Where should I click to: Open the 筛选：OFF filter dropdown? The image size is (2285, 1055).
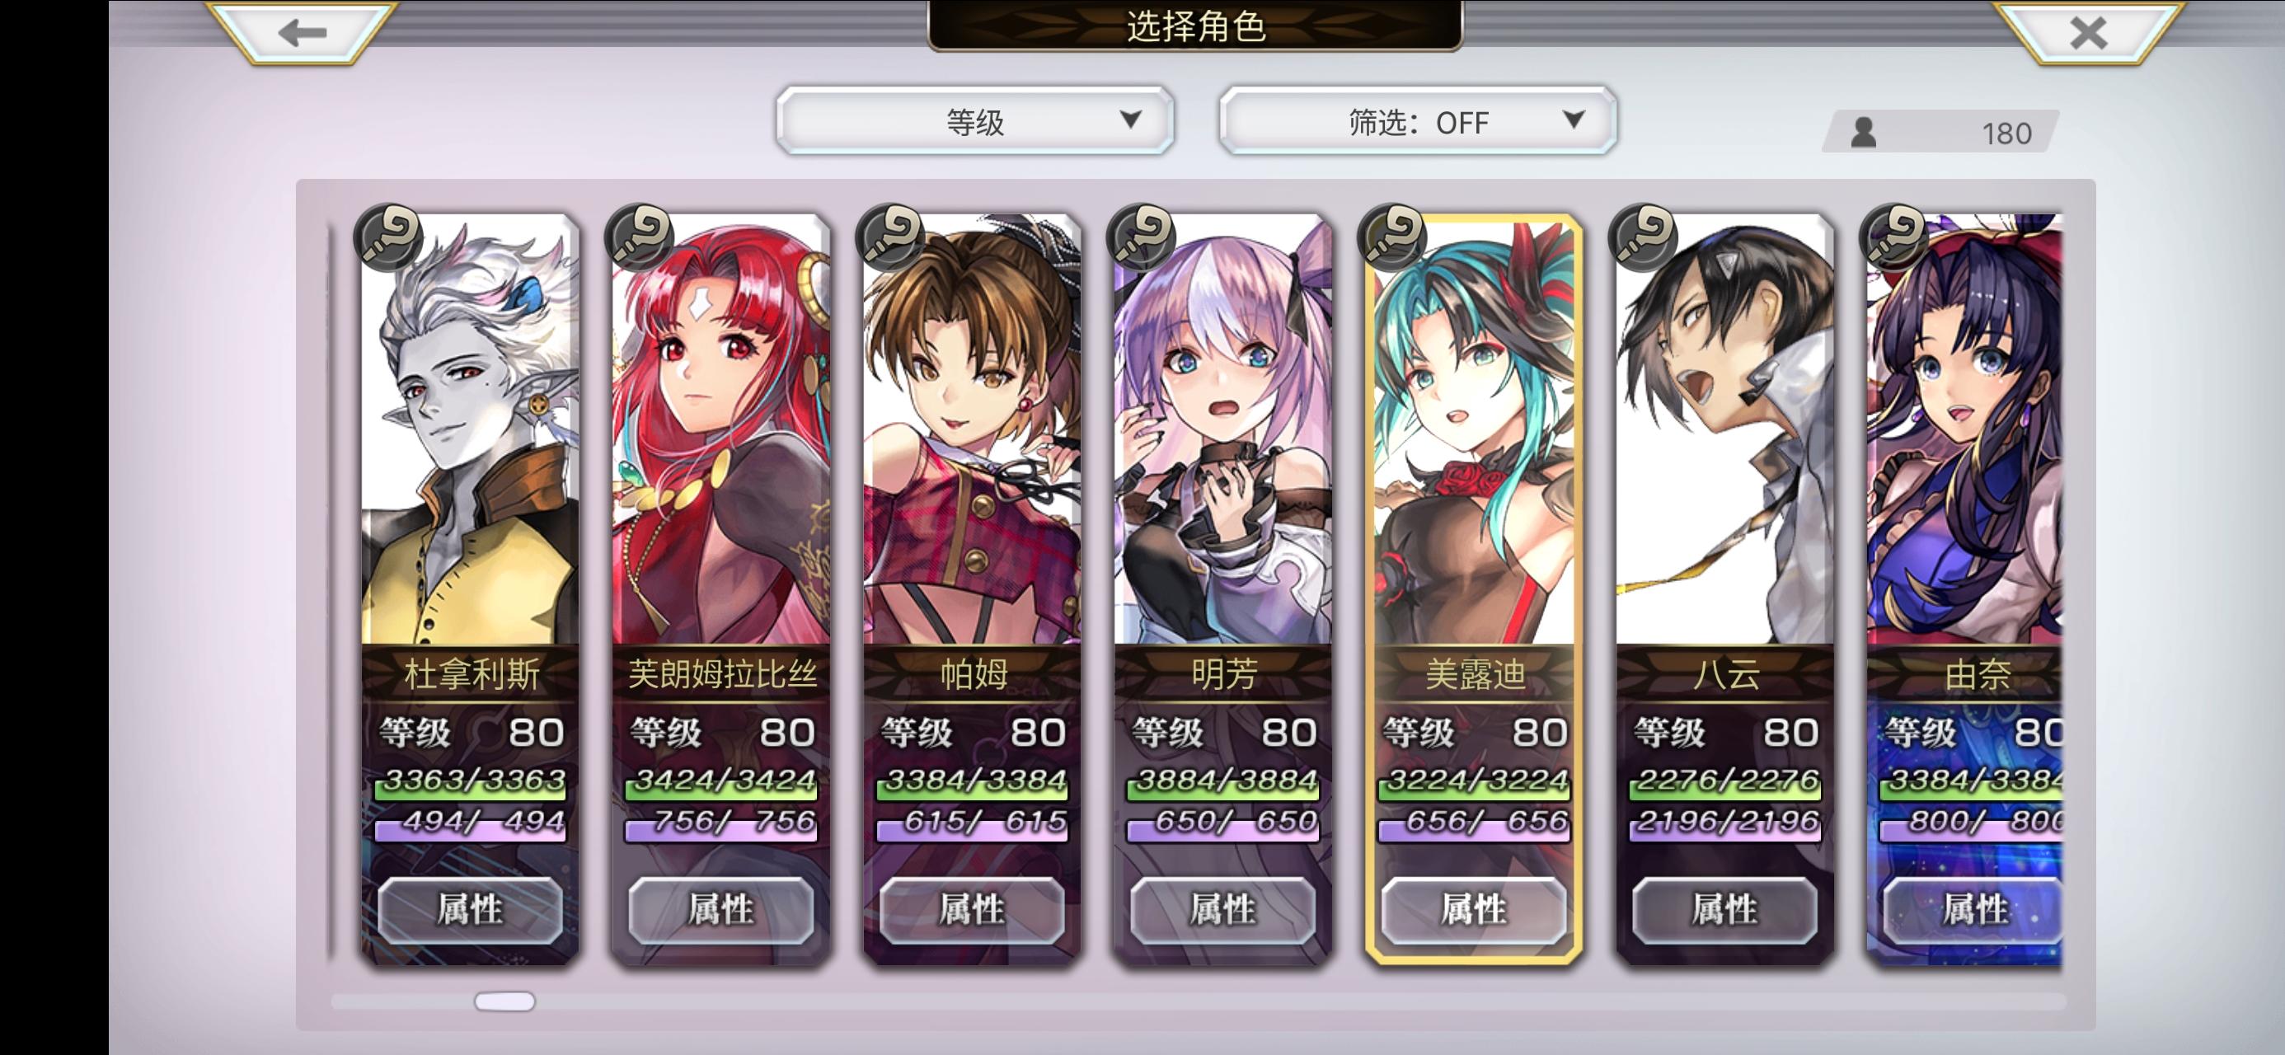click(1418, 120)
